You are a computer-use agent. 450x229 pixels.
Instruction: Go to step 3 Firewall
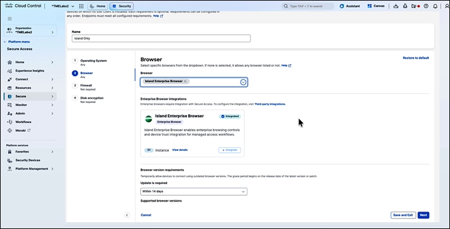83,87
